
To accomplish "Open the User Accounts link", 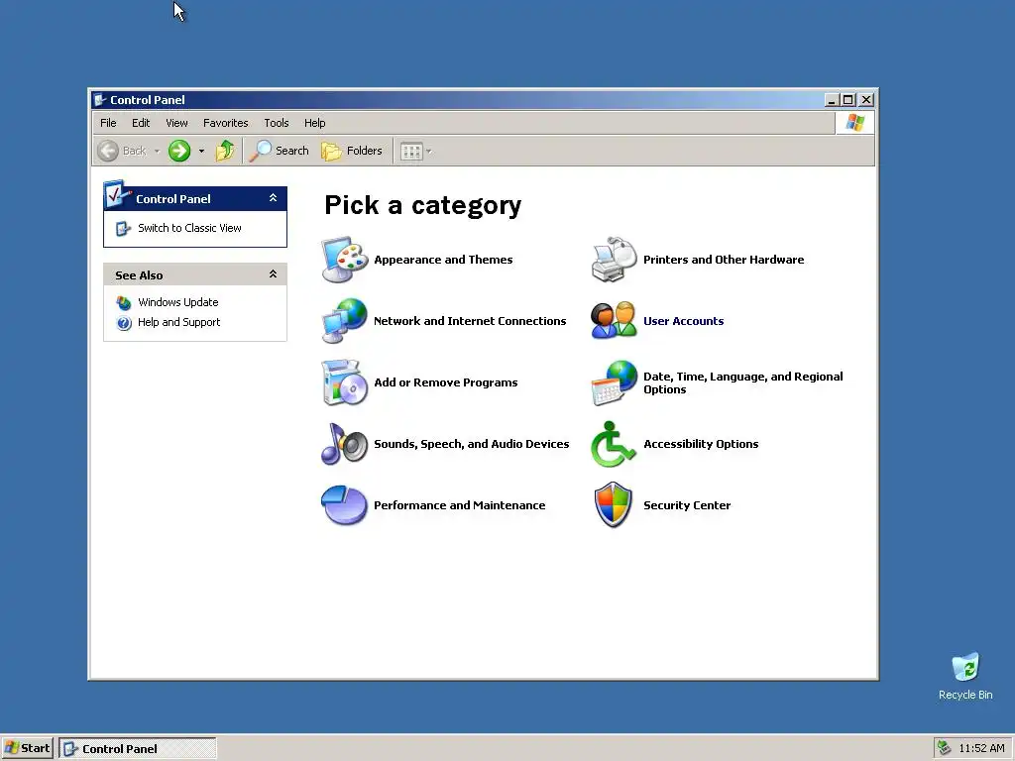I will (684, 321).
